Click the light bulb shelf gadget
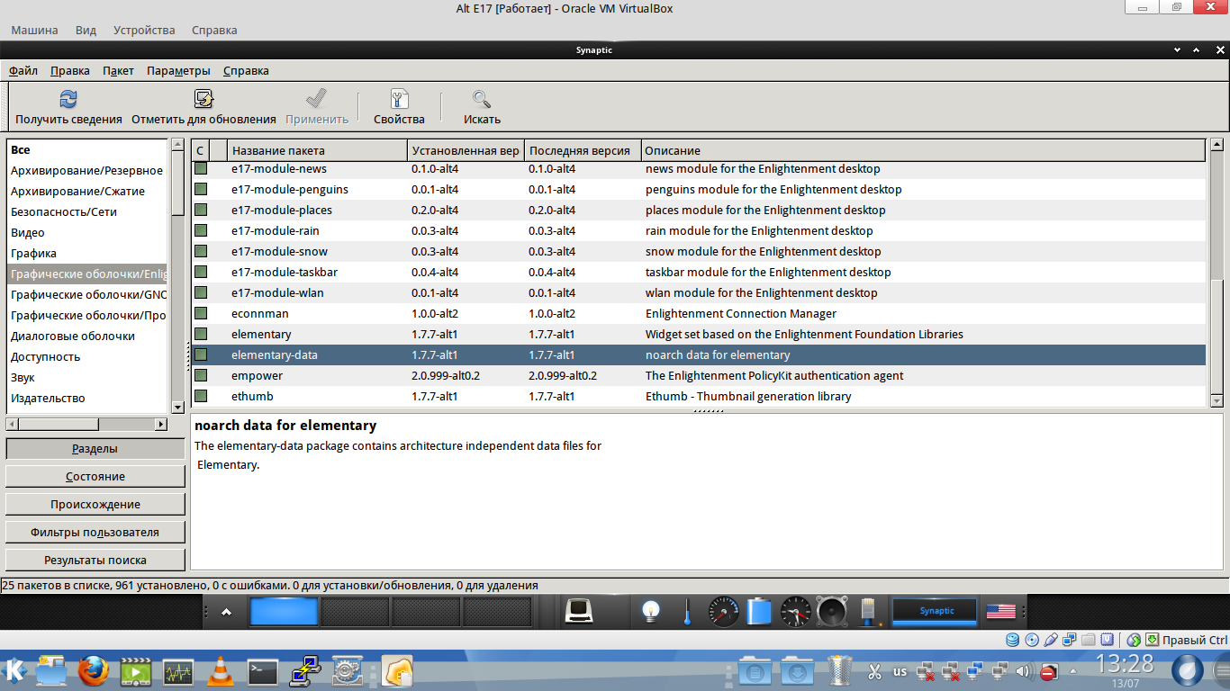This screenshot has height=691, width=1230. [x=650, y=612]
